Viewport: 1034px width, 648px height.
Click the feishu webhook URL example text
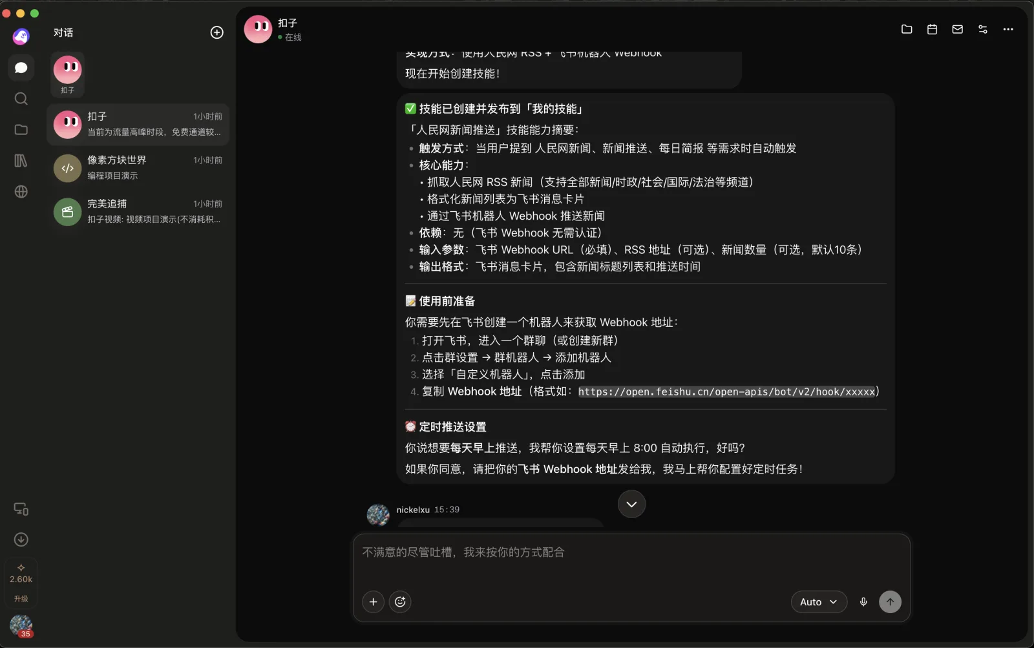[726, 392]
